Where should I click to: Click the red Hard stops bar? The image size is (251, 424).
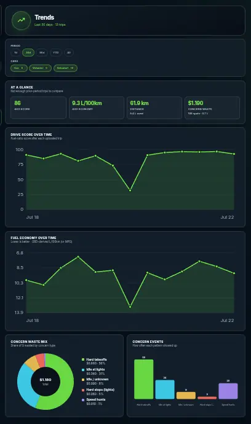coord(207,398)
